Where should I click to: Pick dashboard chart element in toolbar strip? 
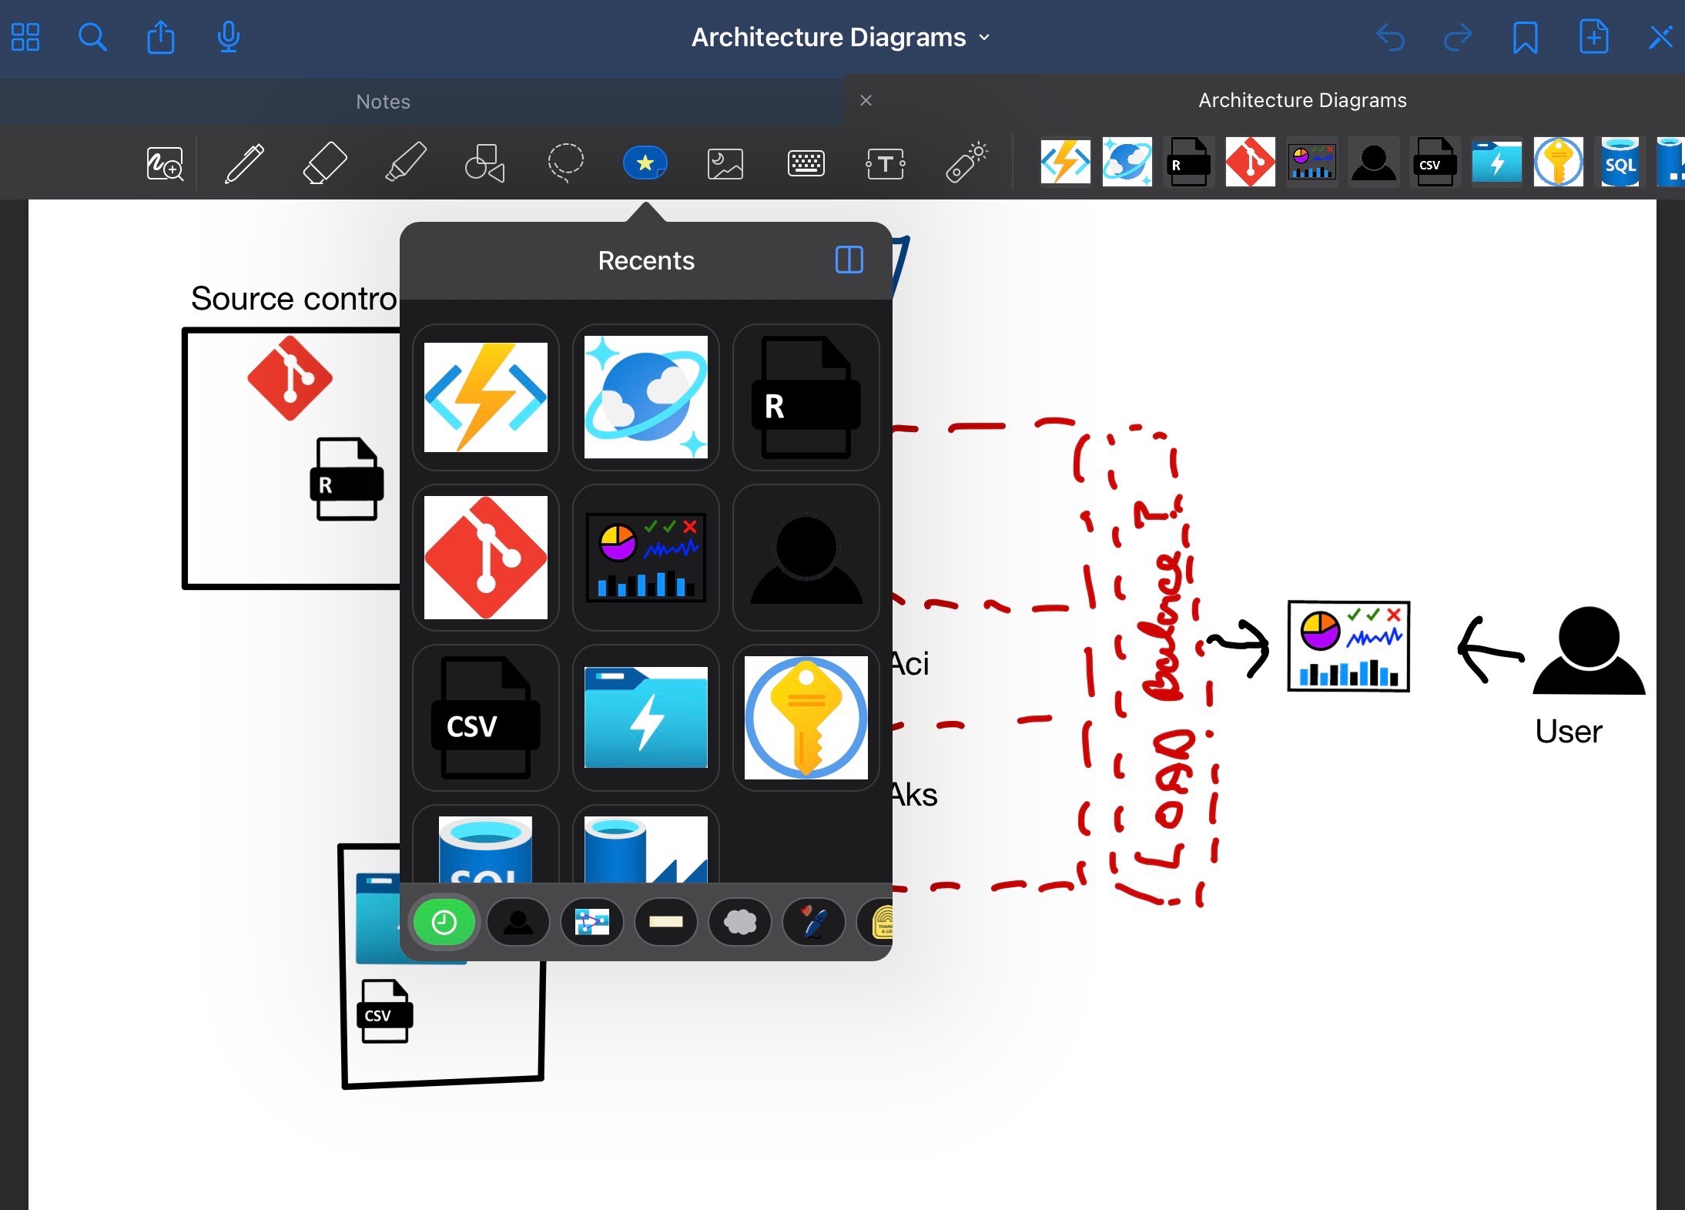[x=1311, y=162]
